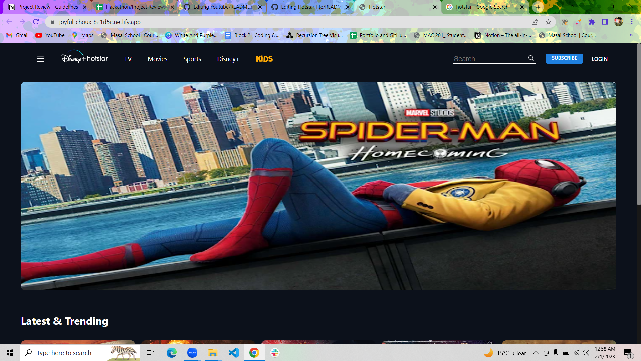
Task: Click the site lock icon
Action: (52, 22)
